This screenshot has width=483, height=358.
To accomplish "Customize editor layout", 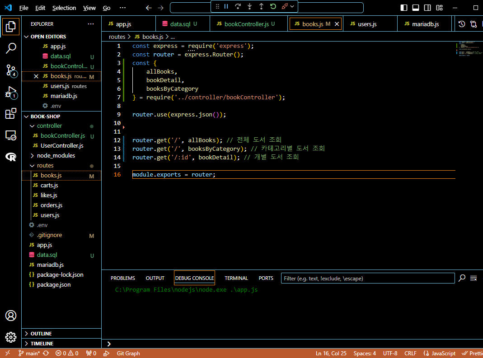I will click(439, 8).
